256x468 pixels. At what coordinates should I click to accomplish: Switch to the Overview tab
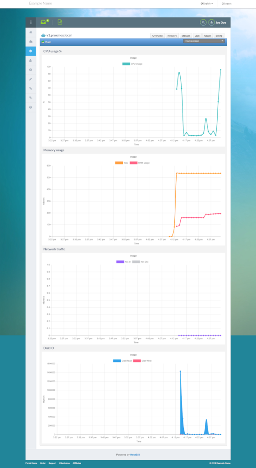(157, 36)
